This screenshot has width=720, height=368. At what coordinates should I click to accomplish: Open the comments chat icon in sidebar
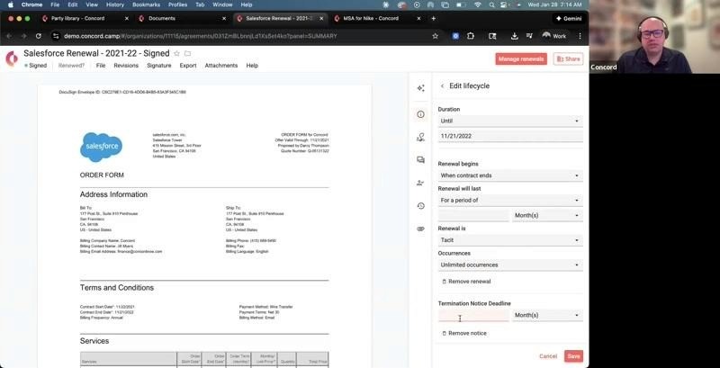420,159
